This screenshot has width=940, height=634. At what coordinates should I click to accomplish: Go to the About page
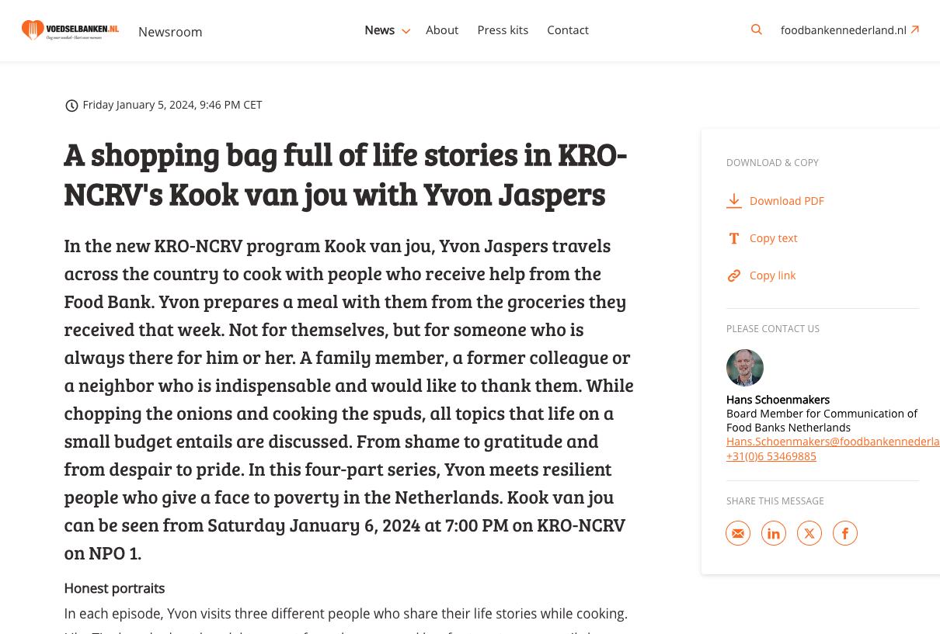pyautogui.click(x=442, y=30)
